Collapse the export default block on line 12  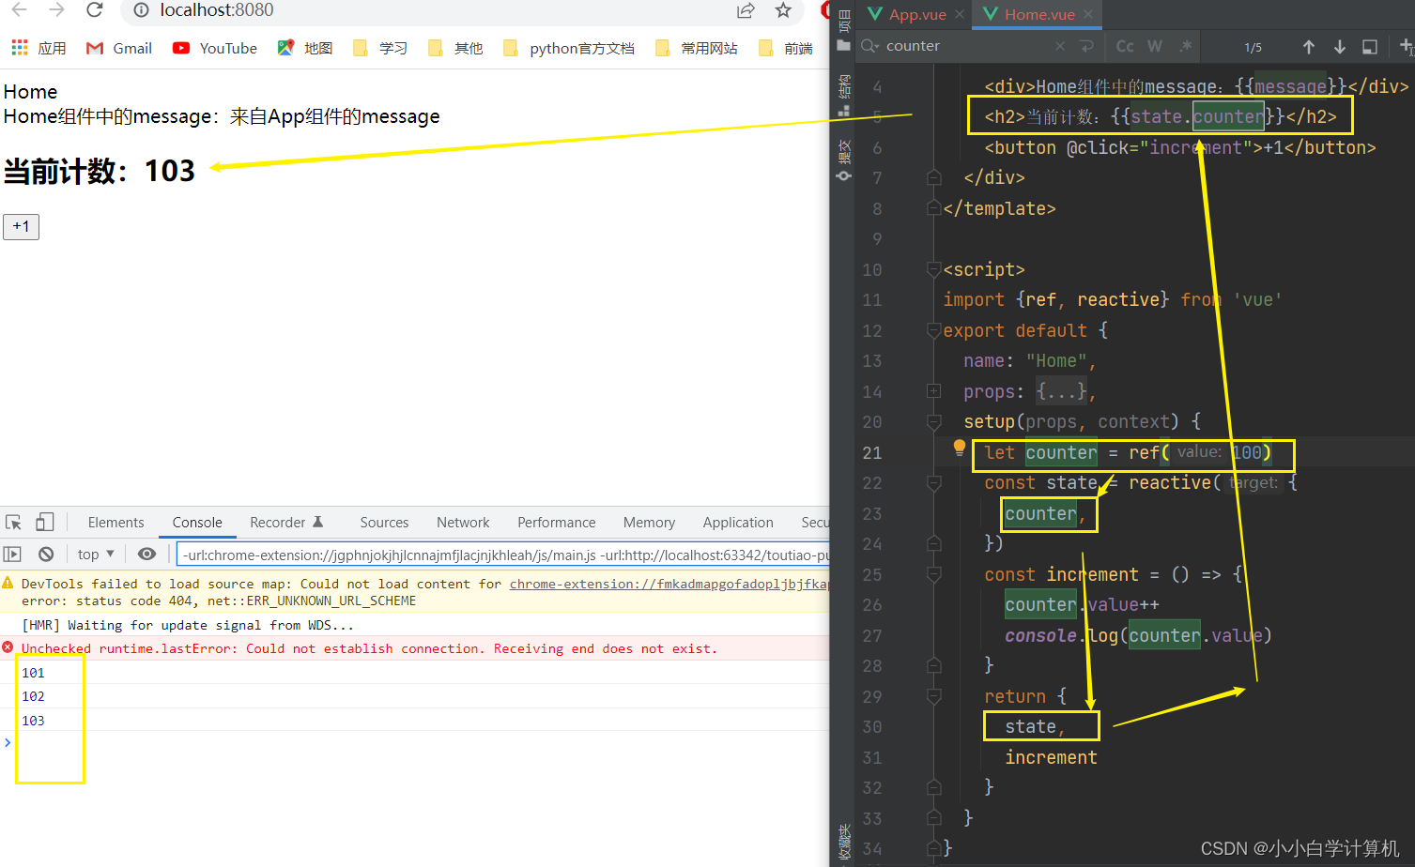[933, 330]
